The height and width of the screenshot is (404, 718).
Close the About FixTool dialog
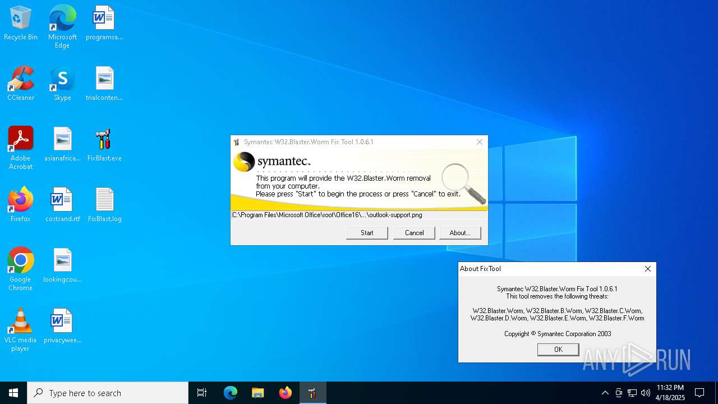click(648, 269)
